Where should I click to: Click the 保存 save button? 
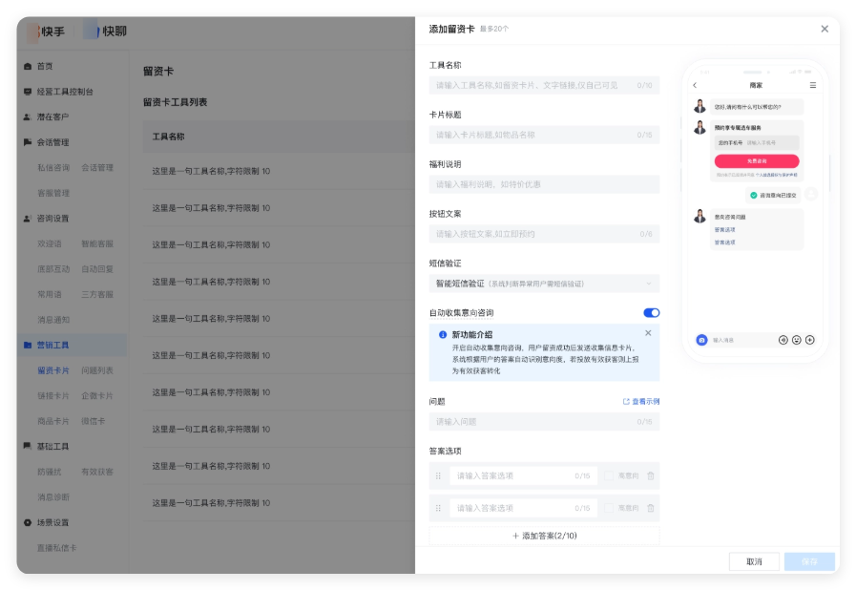[809, 562]
